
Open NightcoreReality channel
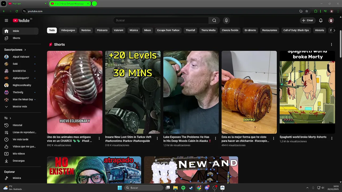pyautogui.click(x=20, y=85)
